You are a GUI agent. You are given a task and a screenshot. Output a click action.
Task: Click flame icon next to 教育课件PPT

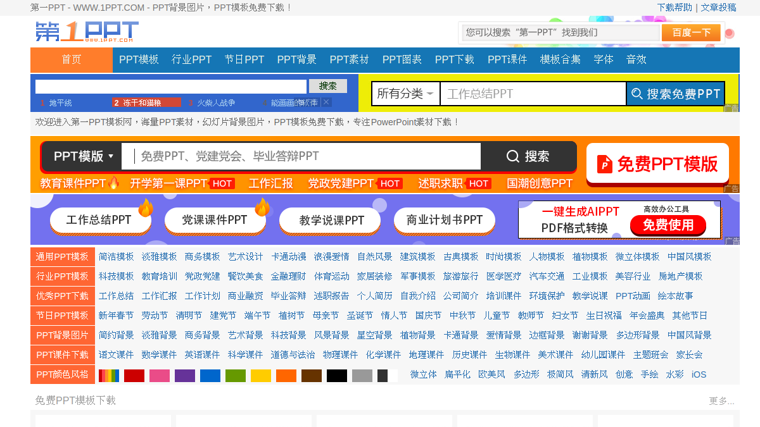coord(113,183)
